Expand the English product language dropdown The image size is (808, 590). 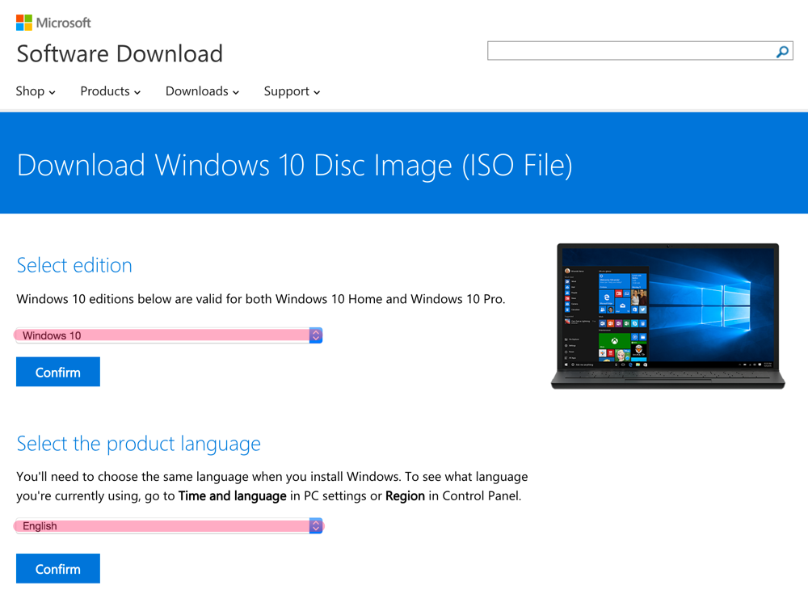coord(162,526)
